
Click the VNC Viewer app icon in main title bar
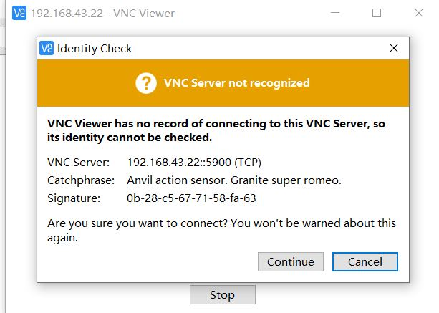click(x=19, y=13)
